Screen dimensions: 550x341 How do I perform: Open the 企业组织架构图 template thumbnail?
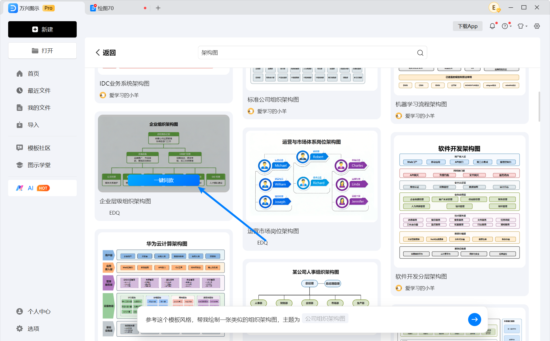click(x=164, y=154)
